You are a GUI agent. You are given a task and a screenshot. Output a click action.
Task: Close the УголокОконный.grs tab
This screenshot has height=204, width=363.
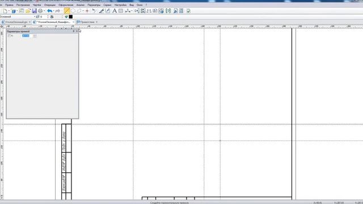tap(29, 22)
